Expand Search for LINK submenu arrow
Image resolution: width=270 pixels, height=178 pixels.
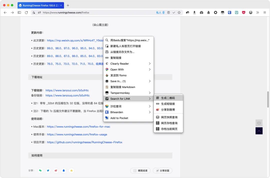(150, 99)
